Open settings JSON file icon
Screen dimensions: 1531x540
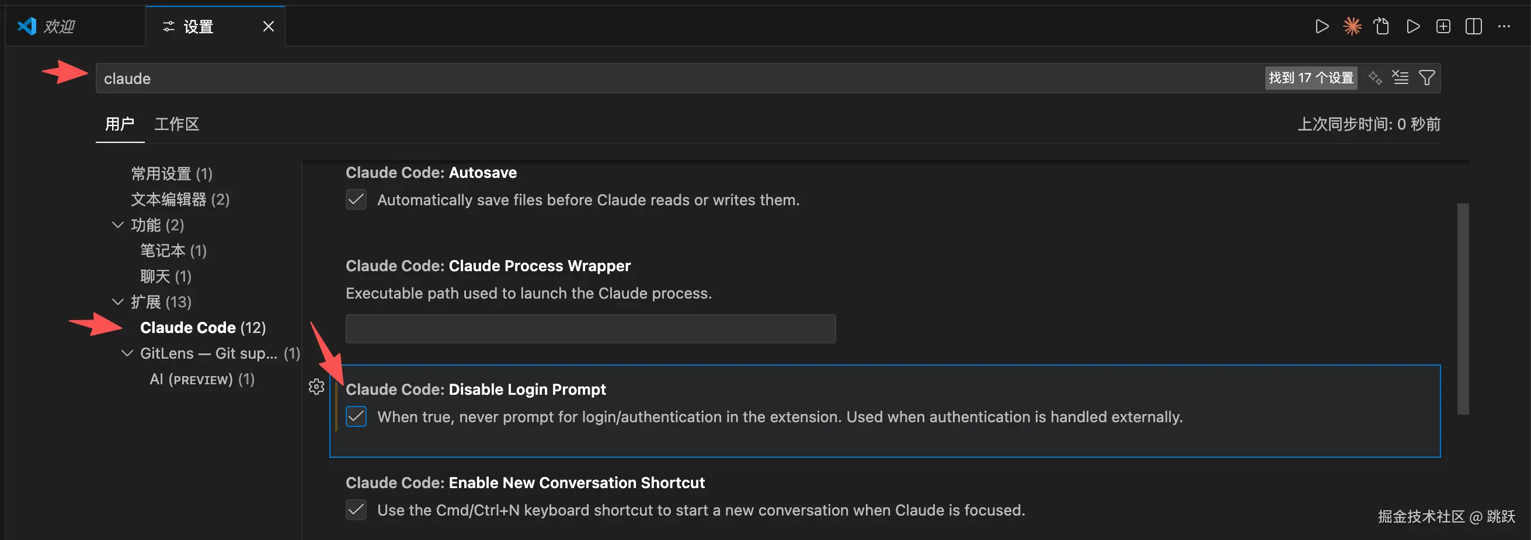(x=1382, y=26)
